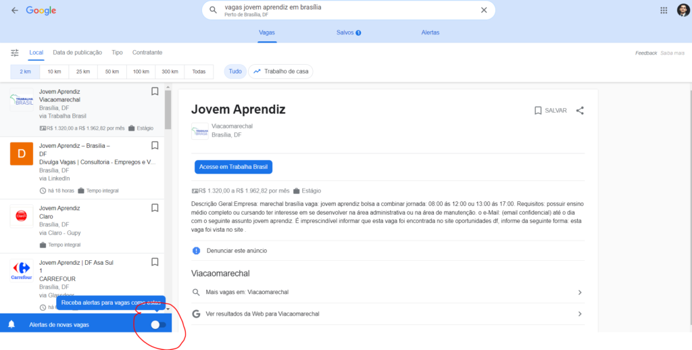Bookmark the Claro Jovem Aprendiz listing

pos(155,207)
